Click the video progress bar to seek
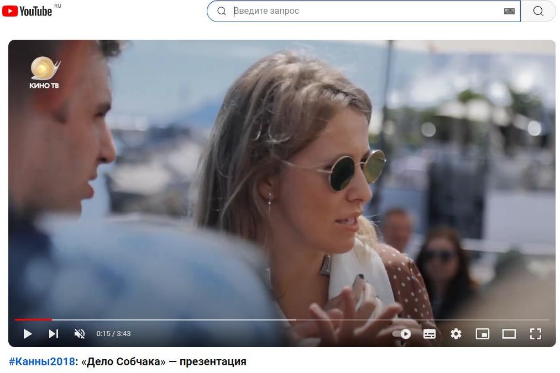Screen dimensions: 560x373 point(276,319)
